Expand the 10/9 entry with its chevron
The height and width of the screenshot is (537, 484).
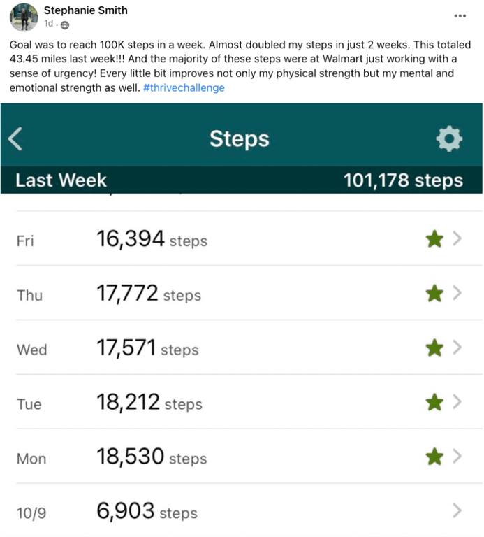[457, 511]
